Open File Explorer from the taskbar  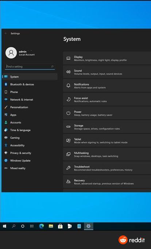(51, 226)
